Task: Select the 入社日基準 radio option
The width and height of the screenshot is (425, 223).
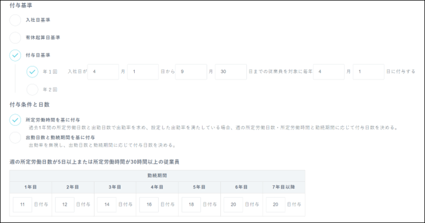Action: [16, 20]
